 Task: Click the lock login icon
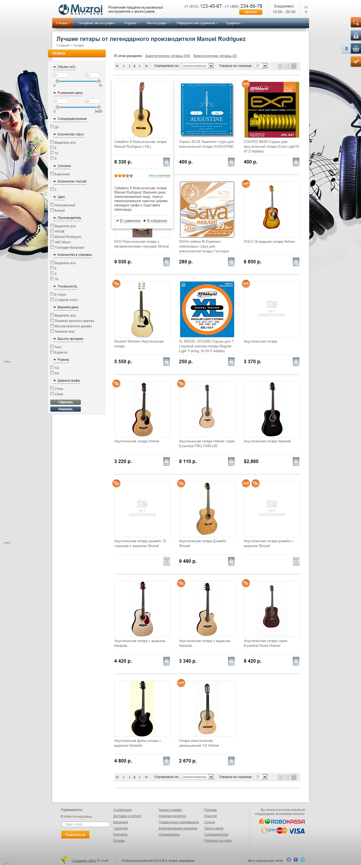tap(356, 35)
